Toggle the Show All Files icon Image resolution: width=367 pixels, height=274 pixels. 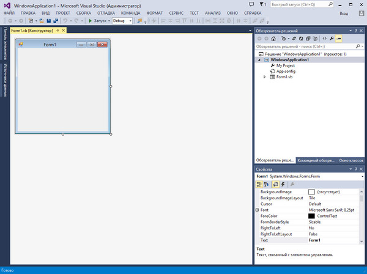[x=315, y=39]
